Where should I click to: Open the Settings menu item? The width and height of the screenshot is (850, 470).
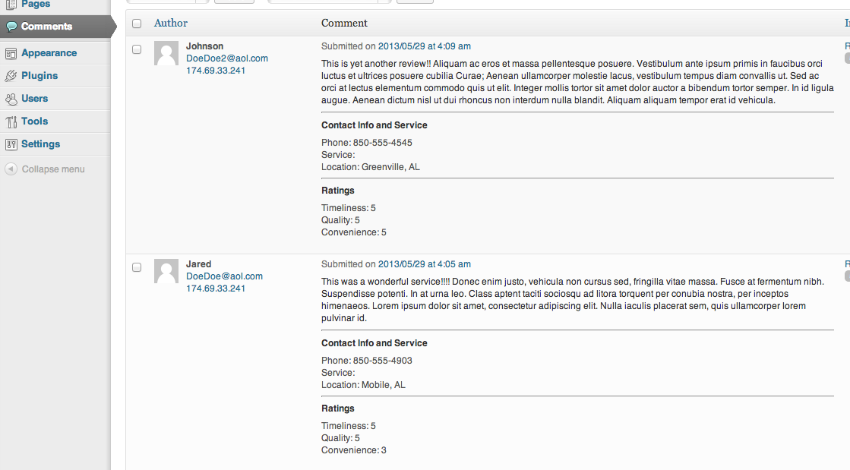pyautogui.click(x=41, y=144)
